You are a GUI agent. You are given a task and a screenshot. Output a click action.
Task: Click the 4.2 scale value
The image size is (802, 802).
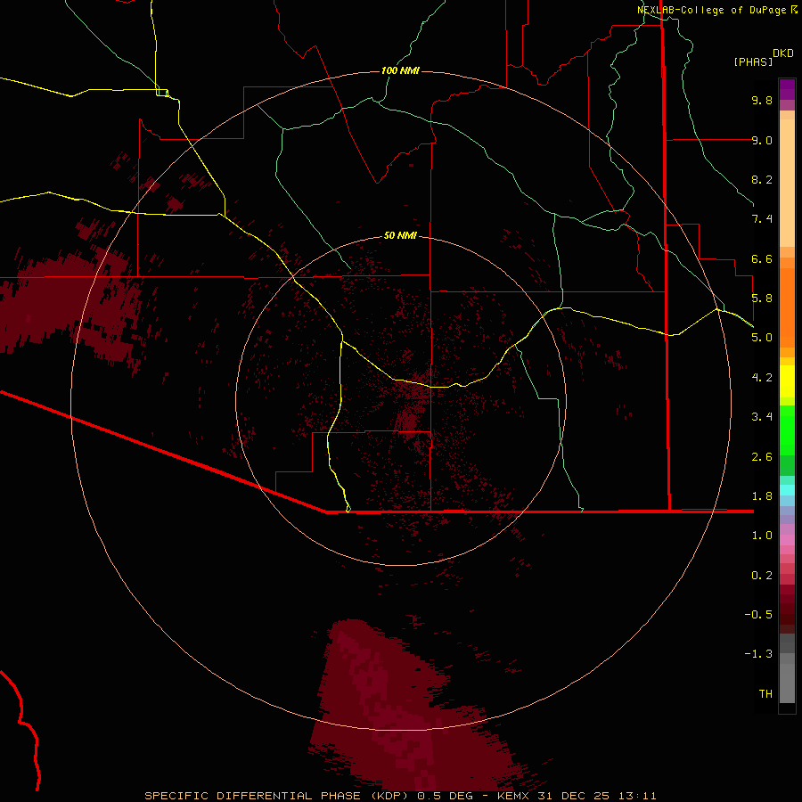point(762,378)
